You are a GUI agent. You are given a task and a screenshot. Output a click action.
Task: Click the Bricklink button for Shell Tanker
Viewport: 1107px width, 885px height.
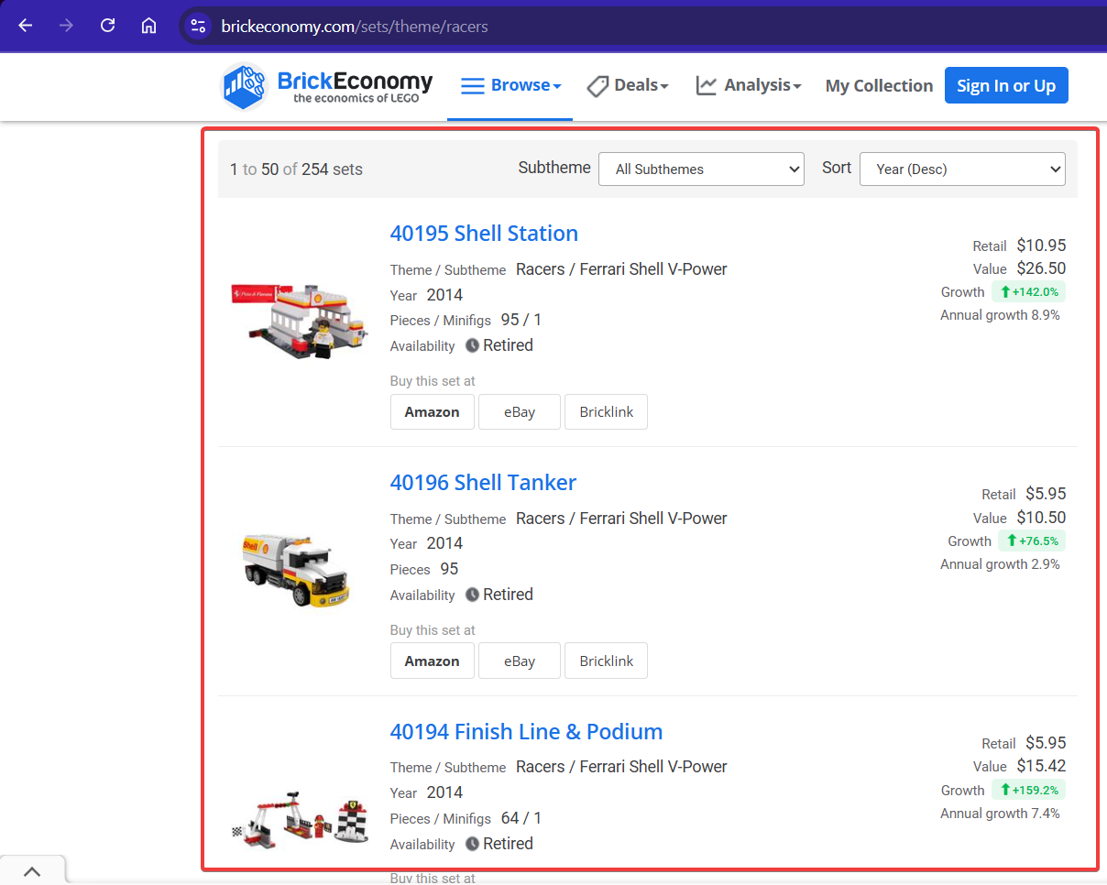click(606, 661)
